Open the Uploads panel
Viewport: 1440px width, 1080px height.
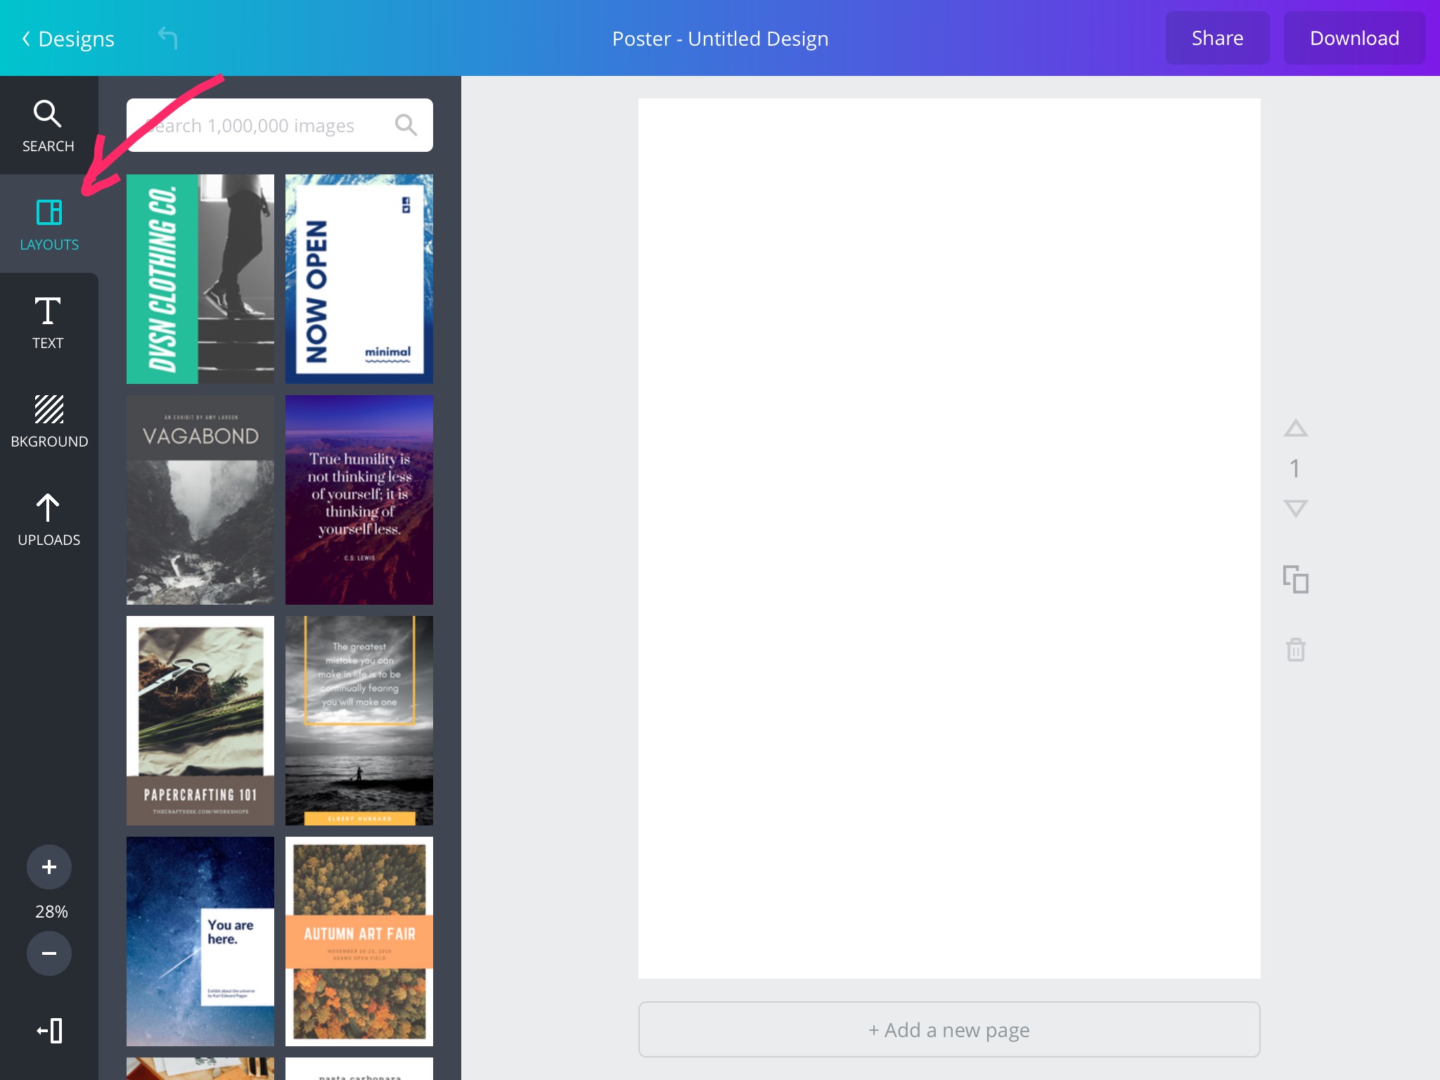coord(49,520)
